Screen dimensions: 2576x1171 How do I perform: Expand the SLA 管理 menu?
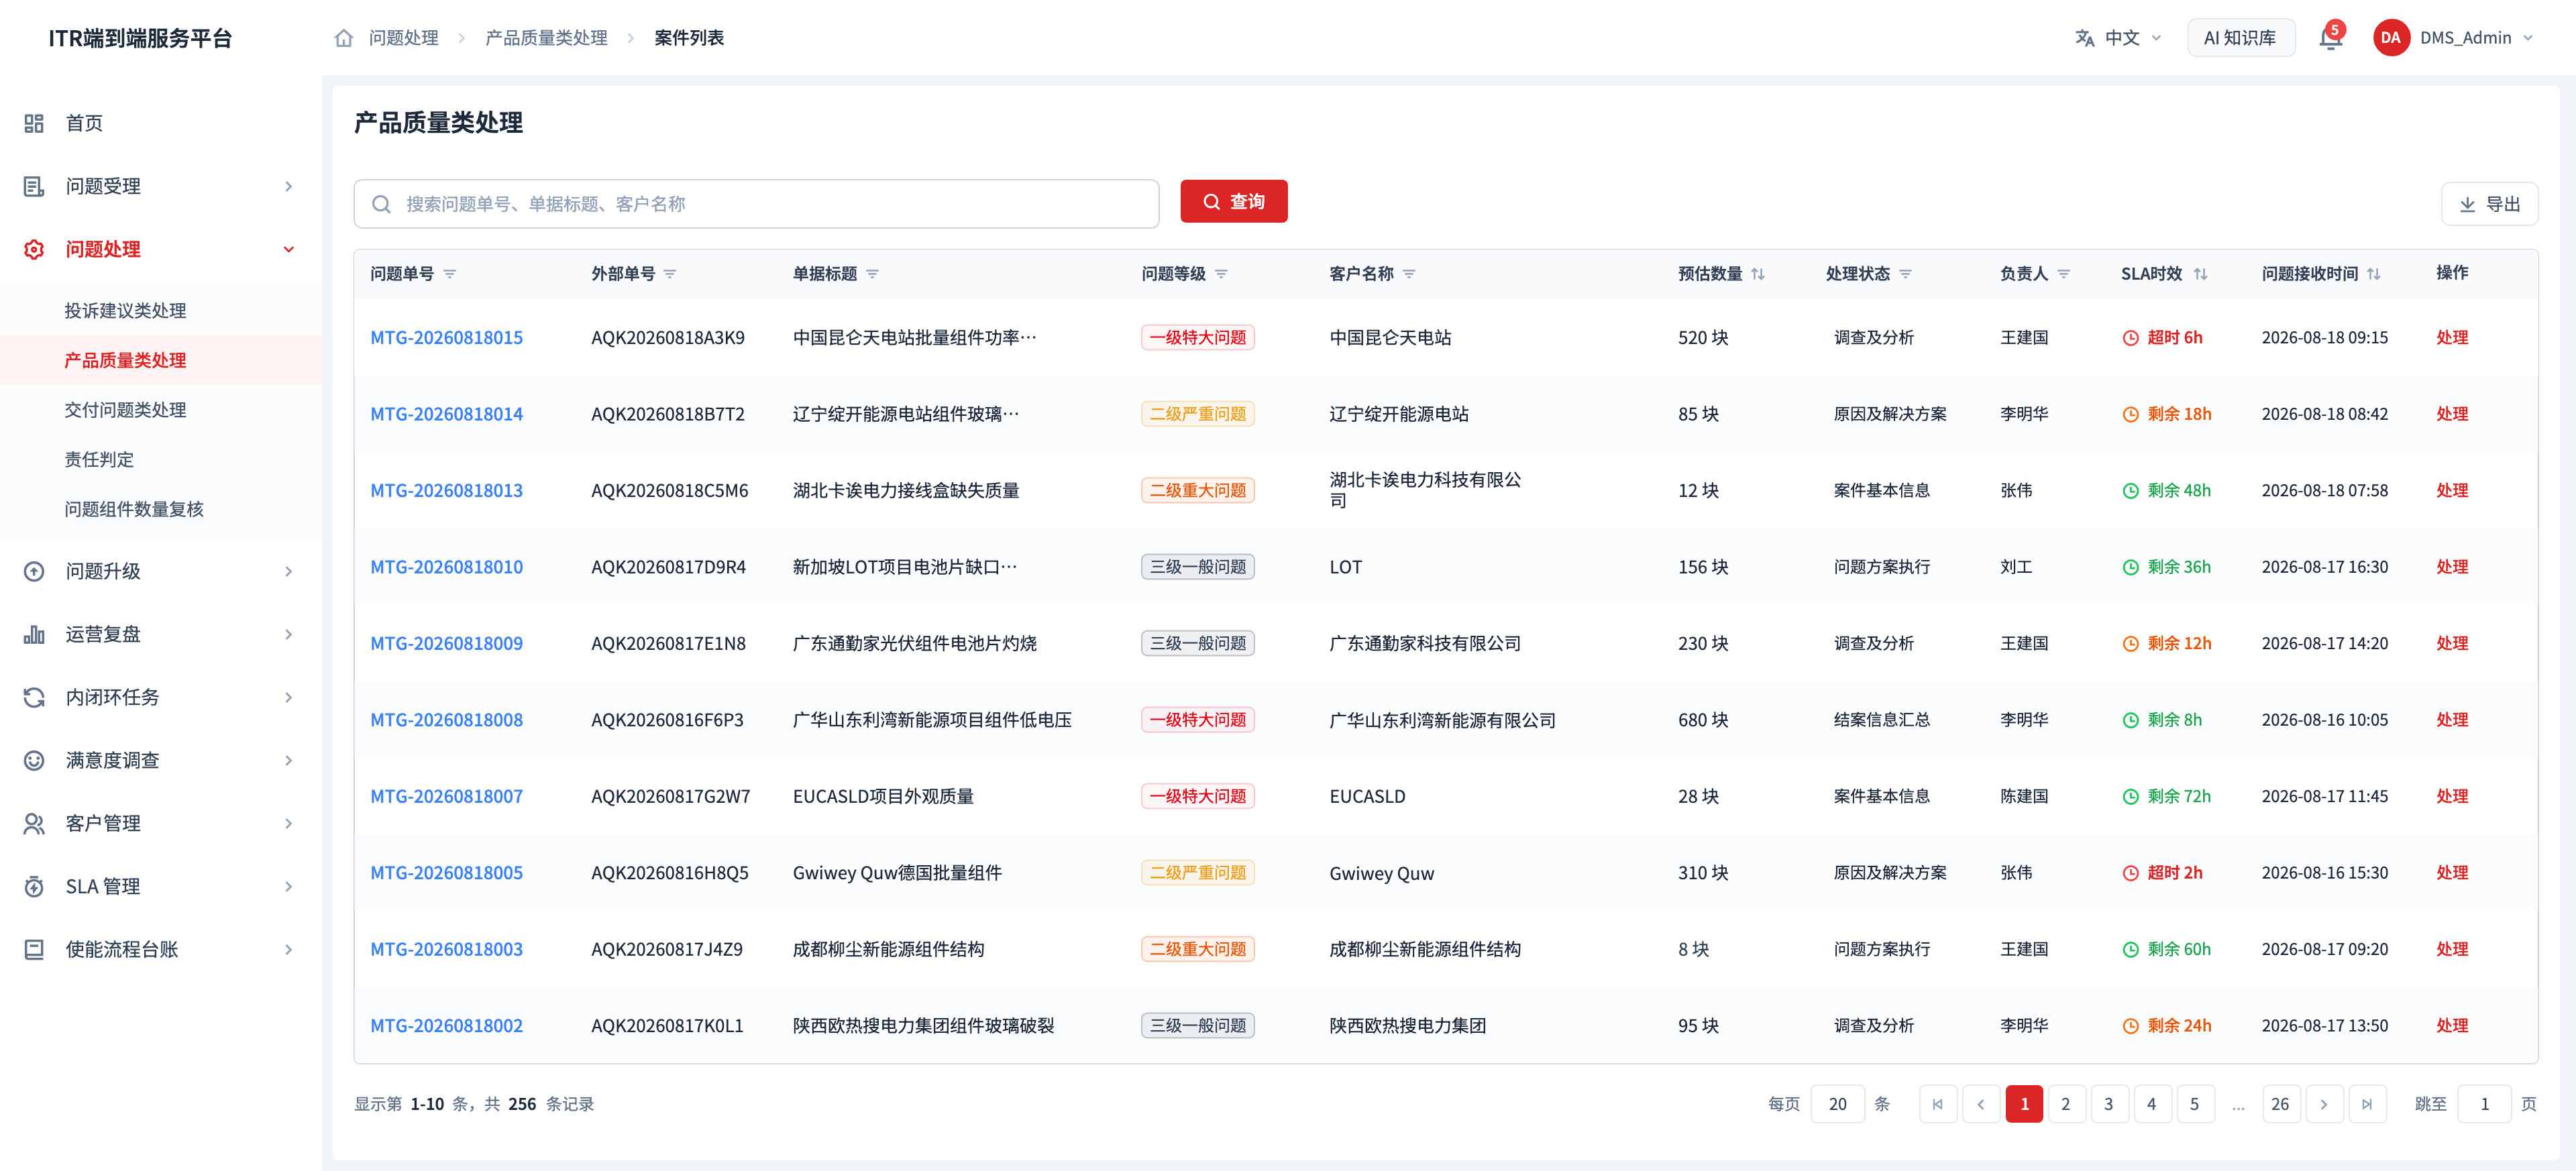coord(161,886)
